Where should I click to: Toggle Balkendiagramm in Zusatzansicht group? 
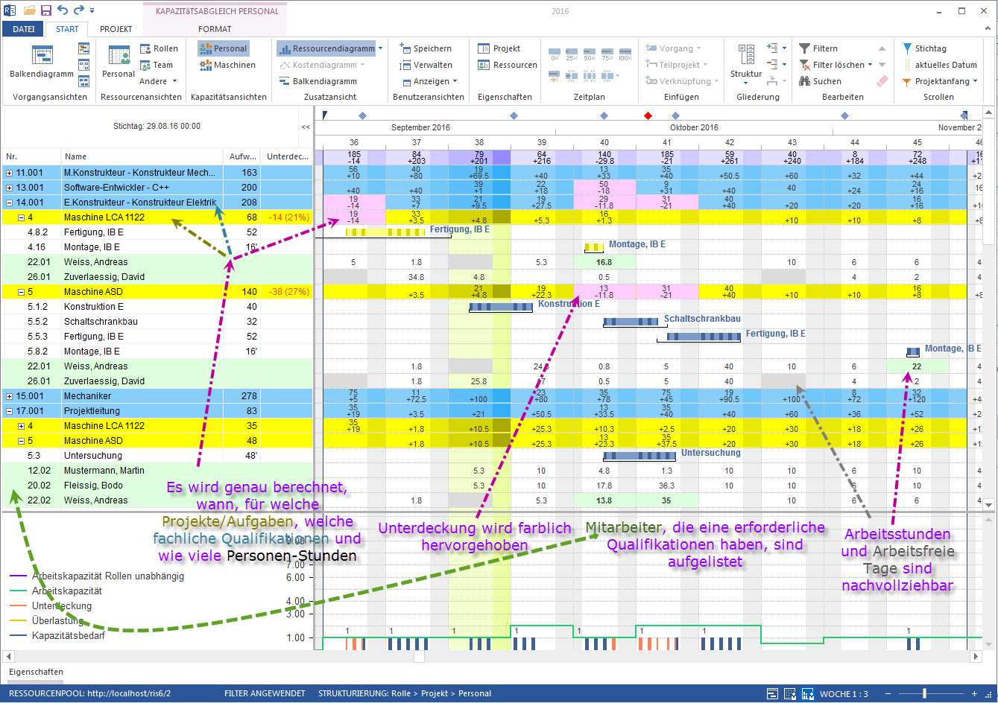(x=318, y=81)
